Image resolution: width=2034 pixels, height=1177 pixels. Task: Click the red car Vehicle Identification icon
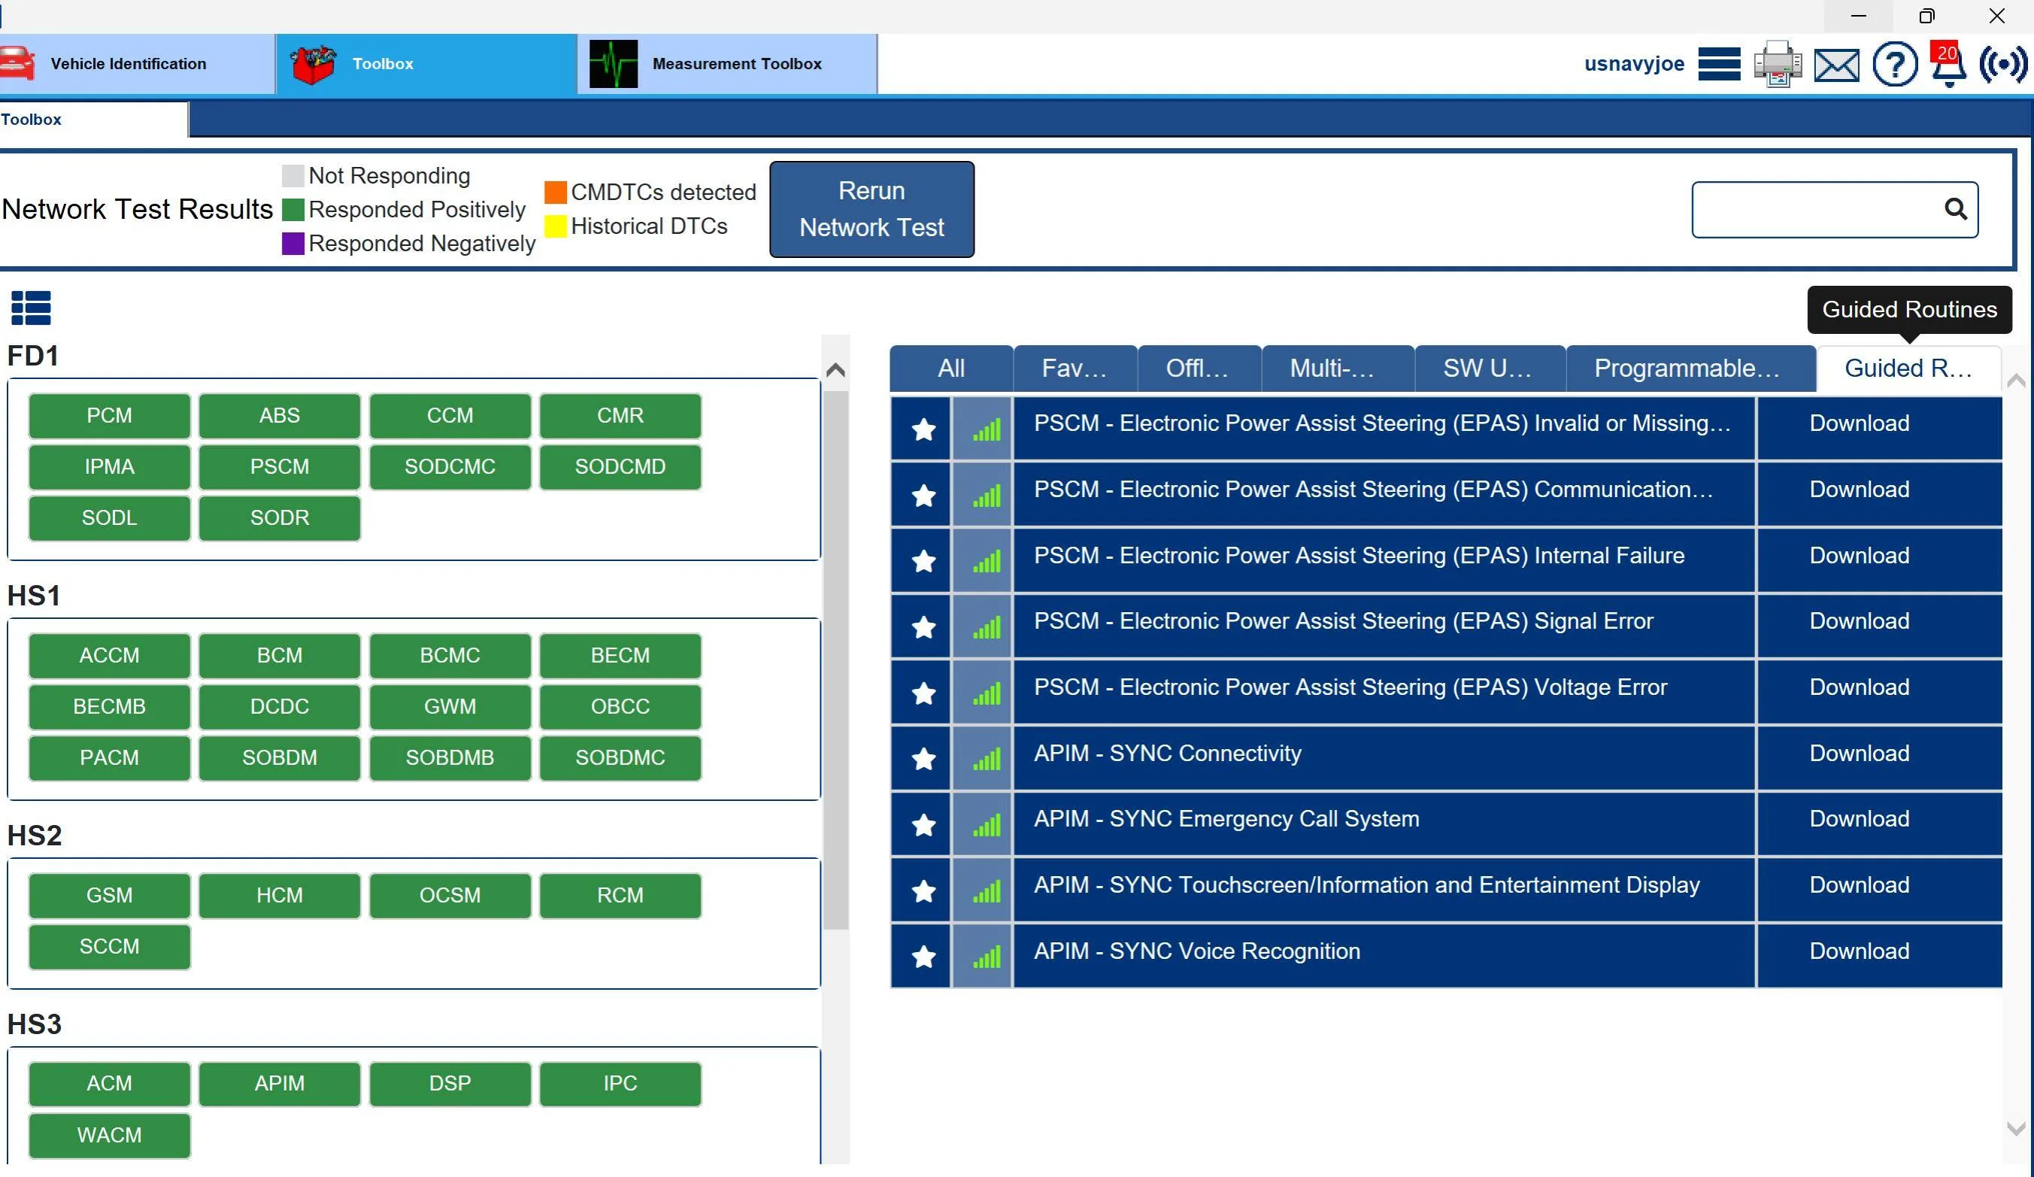17,64
